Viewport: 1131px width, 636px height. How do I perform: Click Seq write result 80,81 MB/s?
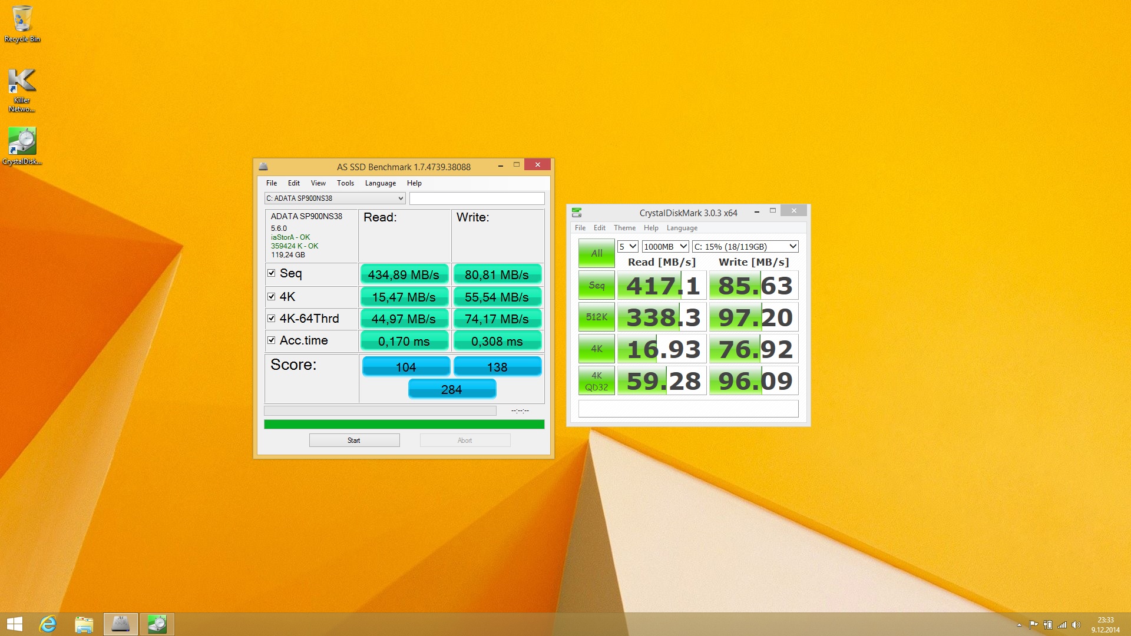[497, 274]
